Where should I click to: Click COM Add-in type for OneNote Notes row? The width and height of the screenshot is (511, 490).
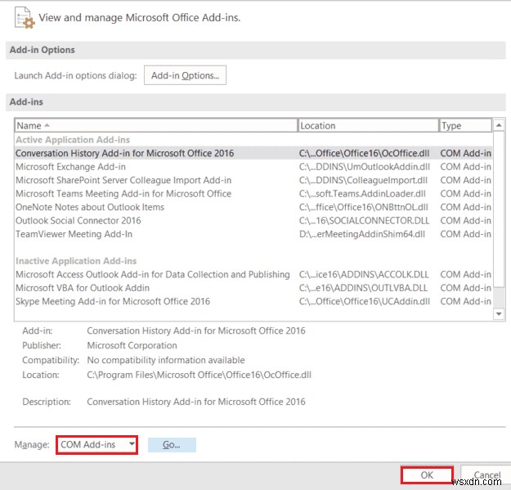click(465, 207)
